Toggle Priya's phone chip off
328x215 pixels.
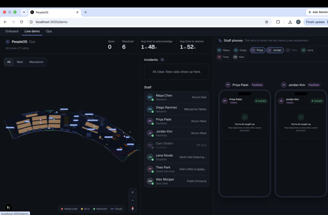click(258, 50)
